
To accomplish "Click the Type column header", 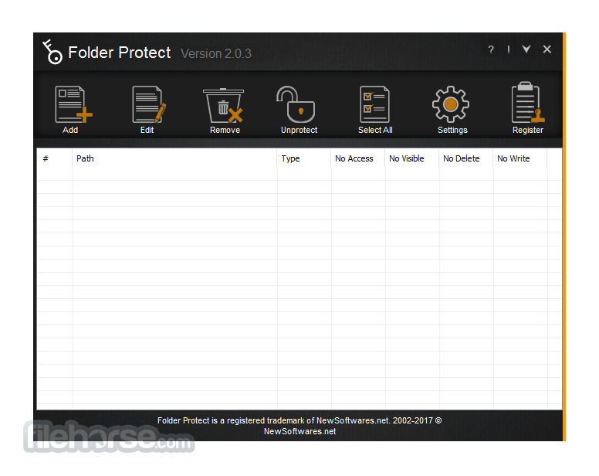I will pos(303,158).
